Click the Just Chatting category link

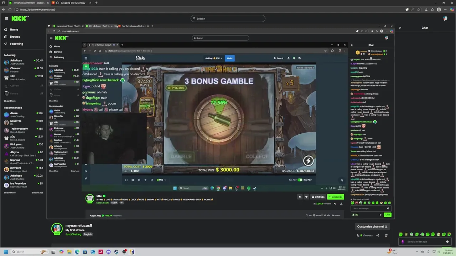(73, 234)
